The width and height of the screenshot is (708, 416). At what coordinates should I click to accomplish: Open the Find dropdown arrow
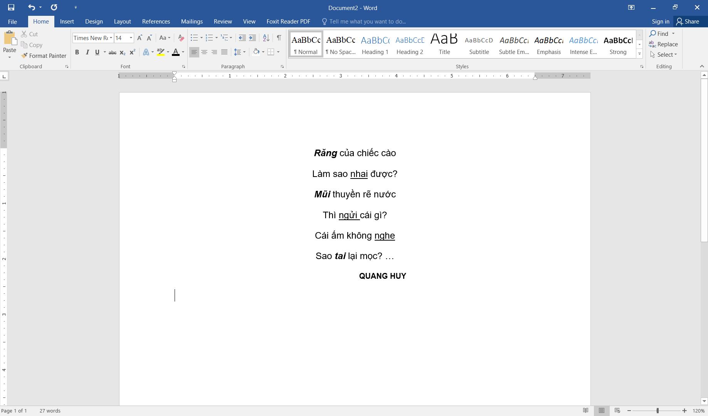[673, 34]
